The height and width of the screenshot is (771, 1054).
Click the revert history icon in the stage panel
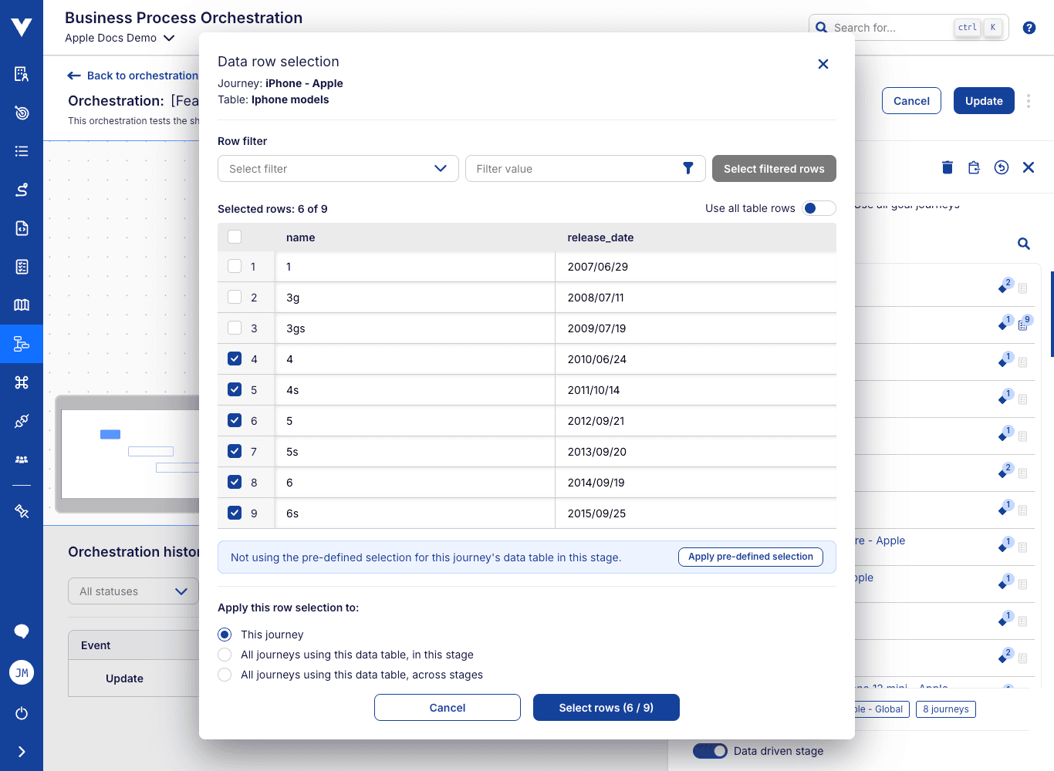tap(1001, 167)
